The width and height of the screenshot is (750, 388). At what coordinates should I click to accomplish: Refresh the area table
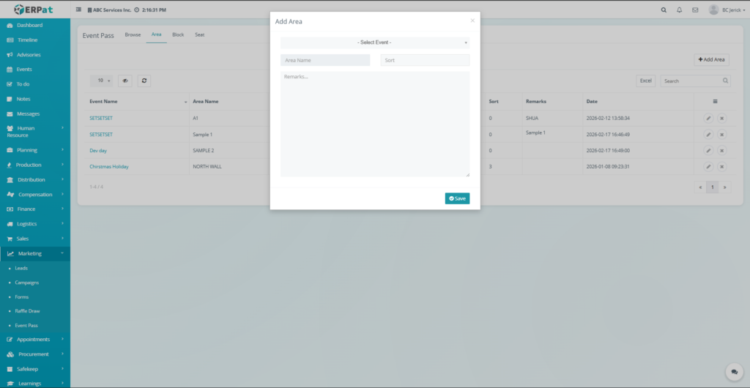(x=144, y=81)
